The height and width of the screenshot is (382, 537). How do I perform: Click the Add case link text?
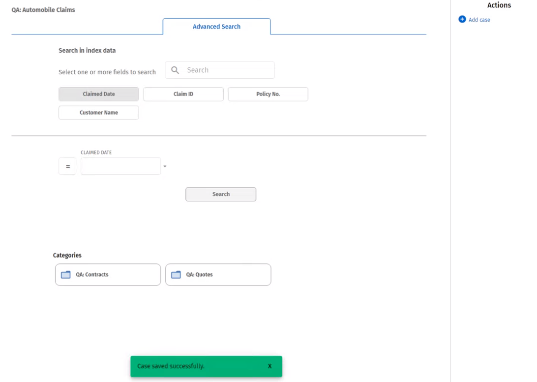pos(479,20)
